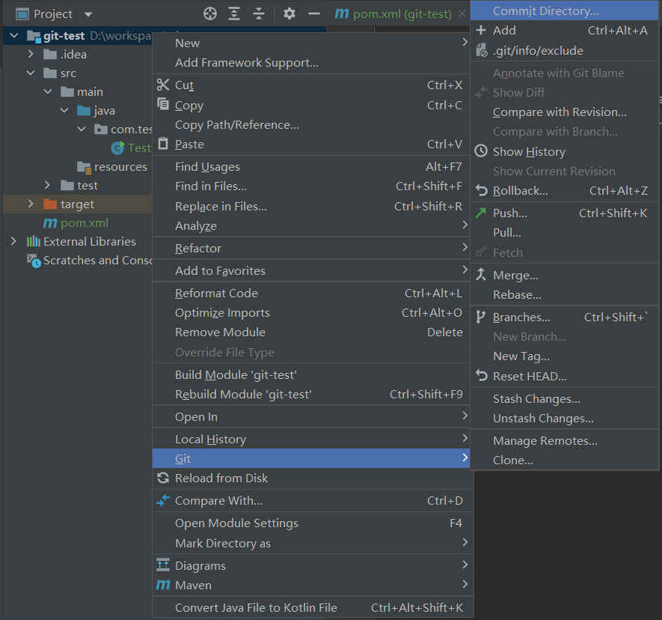Choose Find in Files…
Screen dimensions: 662x620
click(311, 186)
